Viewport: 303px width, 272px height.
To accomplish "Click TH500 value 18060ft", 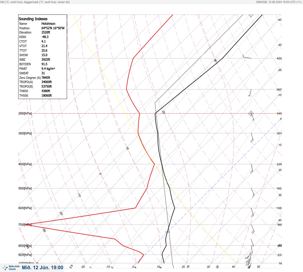I will pos(47,96).
